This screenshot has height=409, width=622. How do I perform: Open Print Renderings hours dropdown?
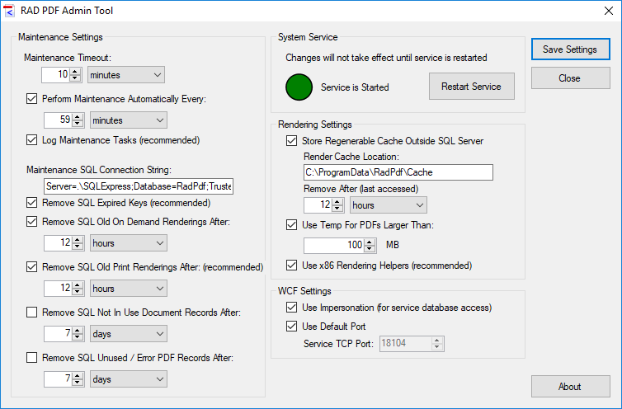129,289
